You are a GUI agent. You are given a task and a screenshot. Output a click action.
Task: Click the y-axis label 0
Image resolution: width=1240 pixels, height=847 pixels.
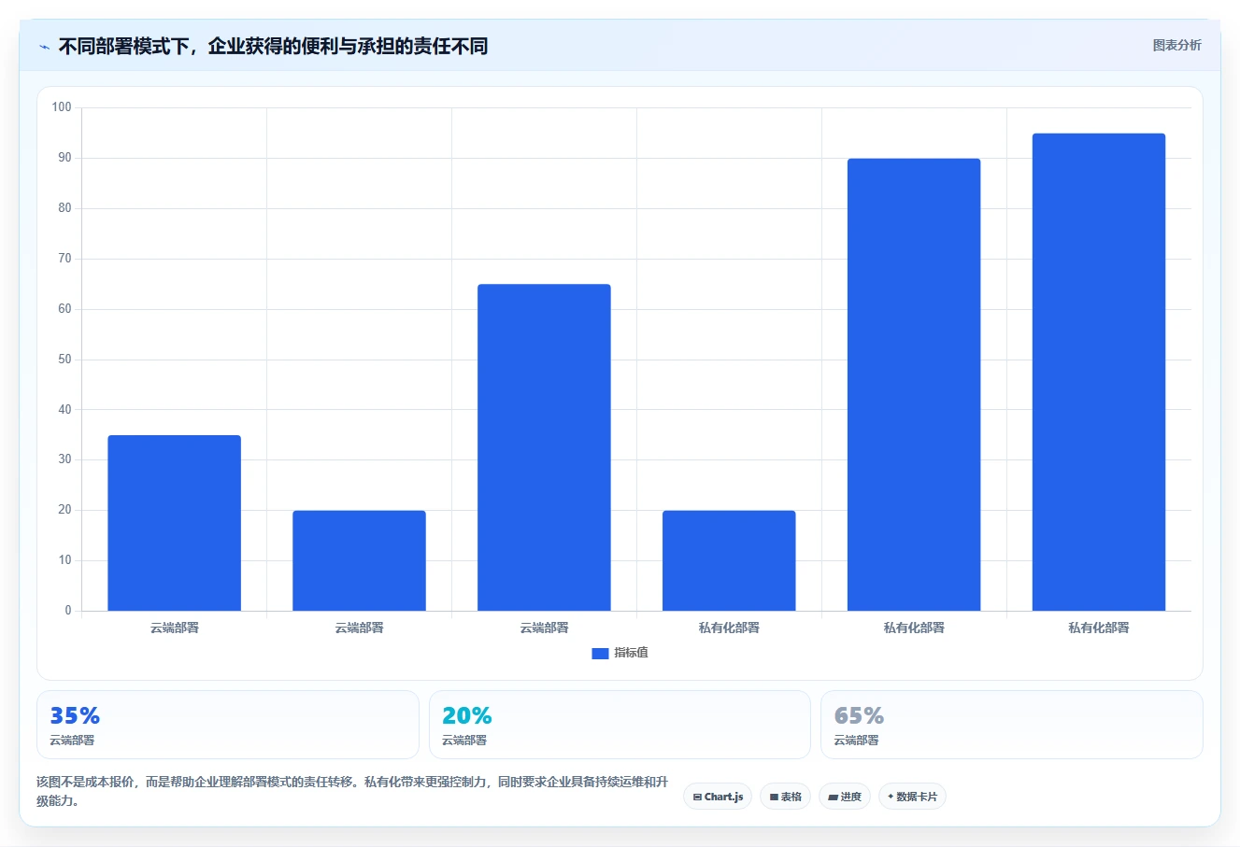pyautogui.click(x=68, y=611)
